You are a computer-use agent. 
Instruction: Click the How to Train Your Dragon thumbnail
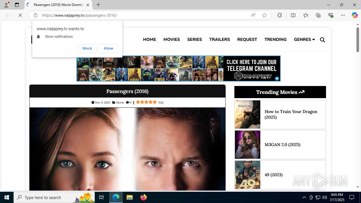[248, 114]
